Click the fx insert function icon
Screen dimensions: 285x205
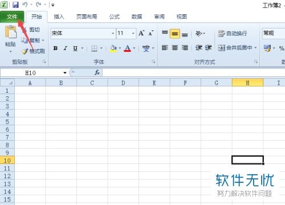tap(97, 73)
